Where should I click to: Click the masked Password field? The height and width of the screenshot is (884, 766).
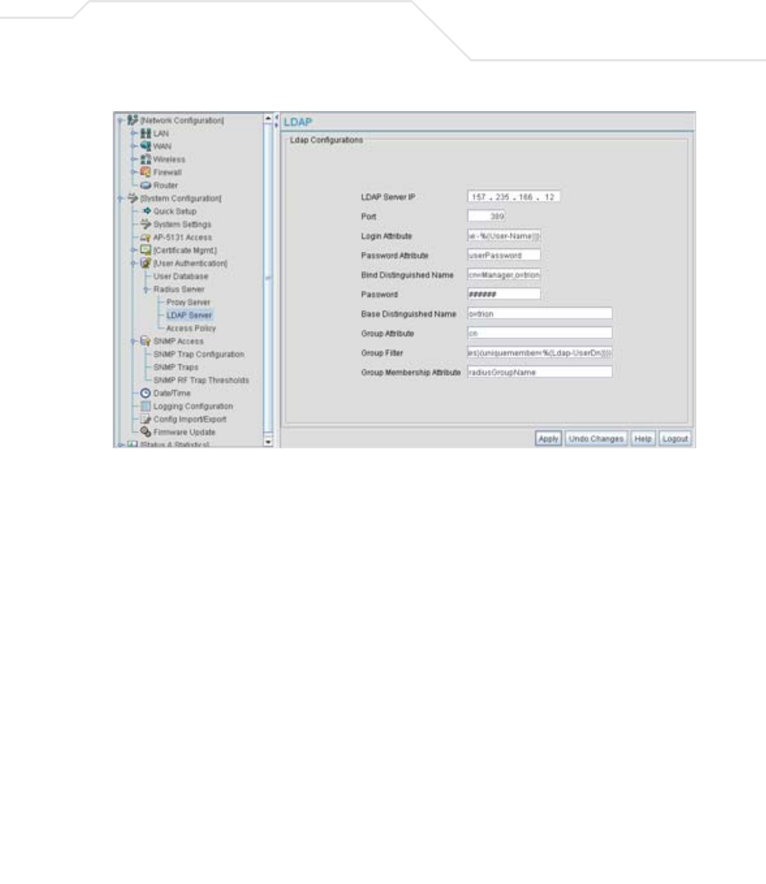504,294
